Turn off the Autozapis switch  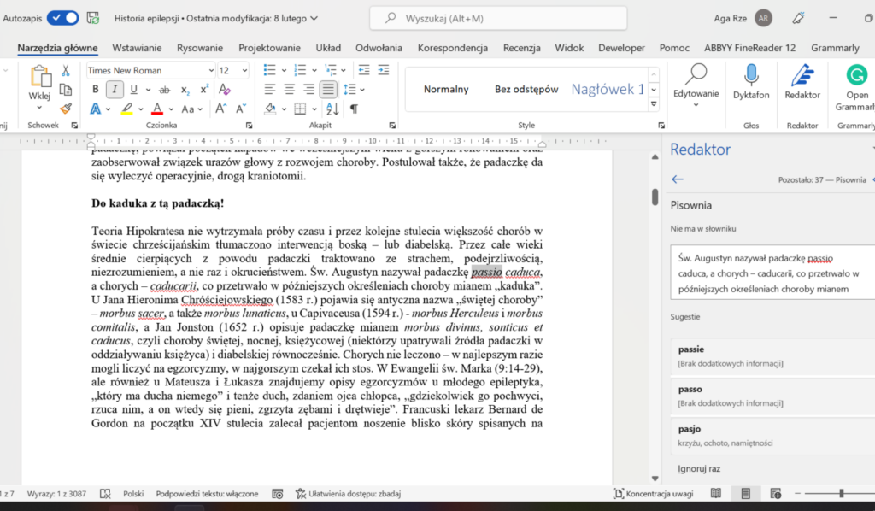62,17
